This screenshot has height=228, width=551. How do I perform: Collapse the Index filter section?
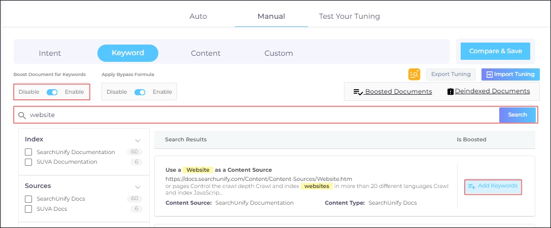click(137, 140)
